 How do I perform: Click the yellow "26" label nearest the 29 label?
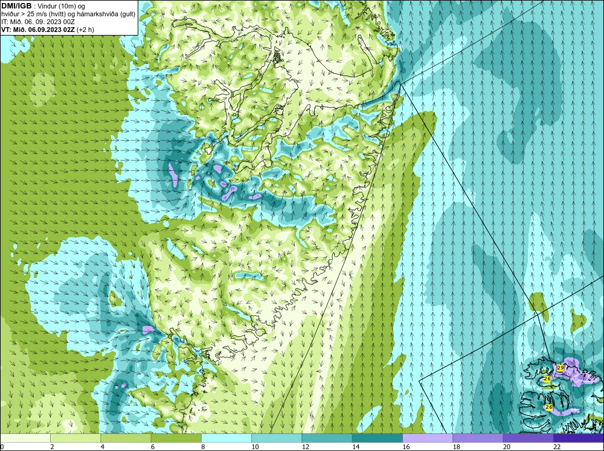[x=547, y=379]
